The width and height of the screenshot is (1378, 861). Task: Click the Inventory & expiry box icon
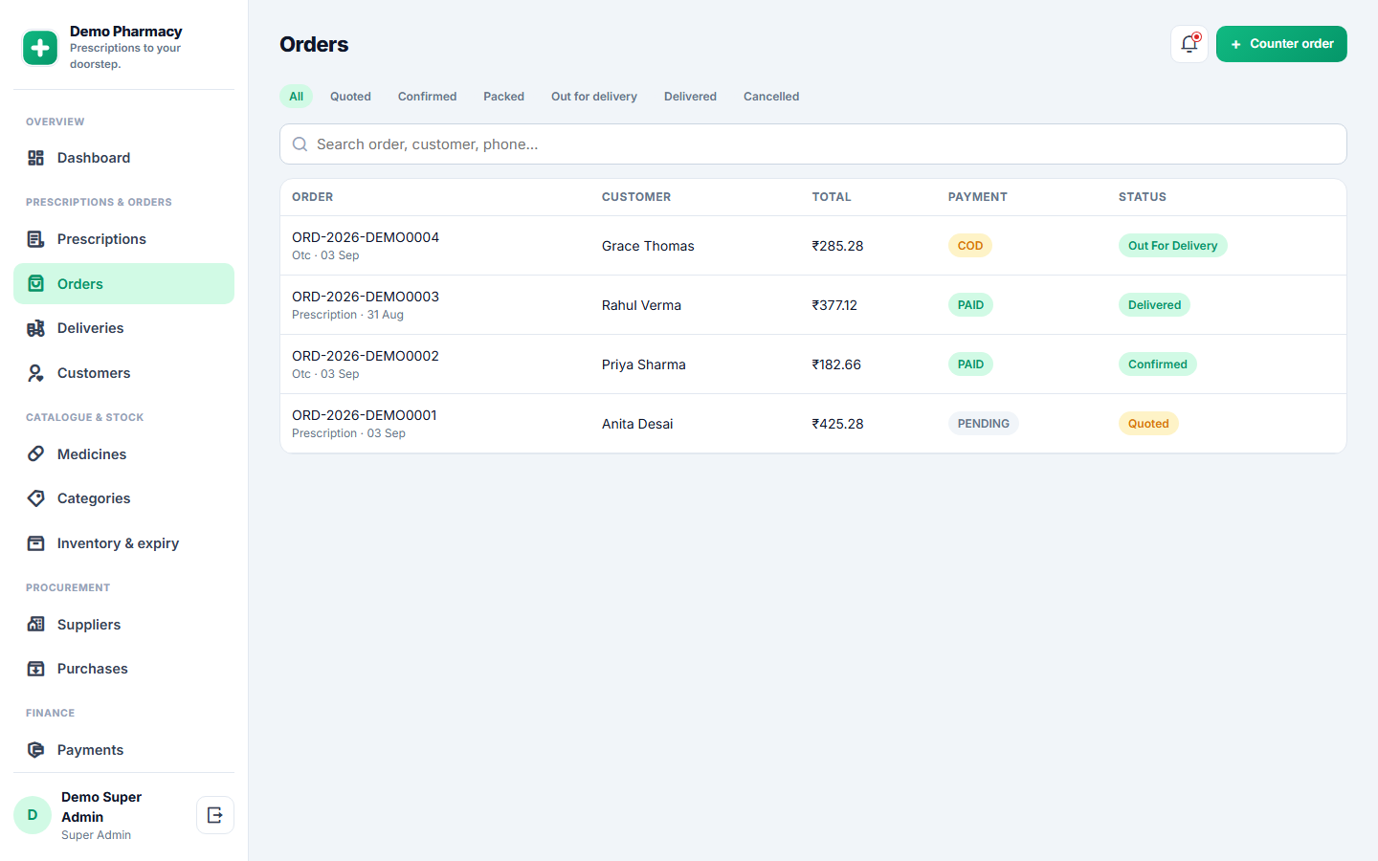click(x=35, y=543)
